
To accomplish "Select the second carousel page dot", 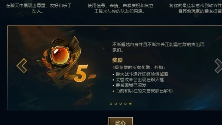I will (116, 104).
